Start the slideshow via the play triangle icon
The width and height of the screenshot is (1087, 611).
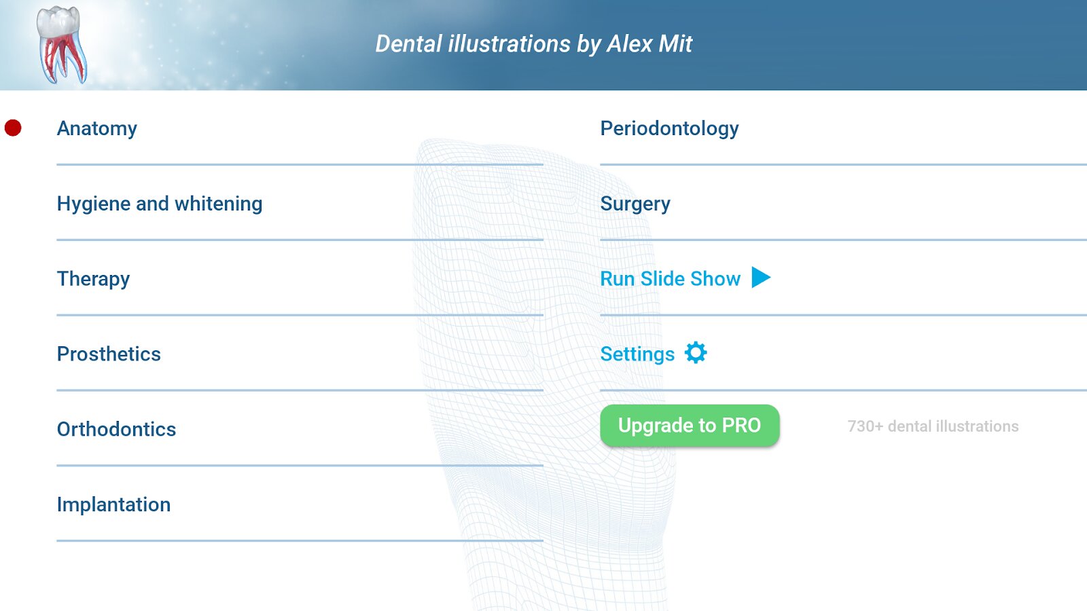(x=761, y=278)
